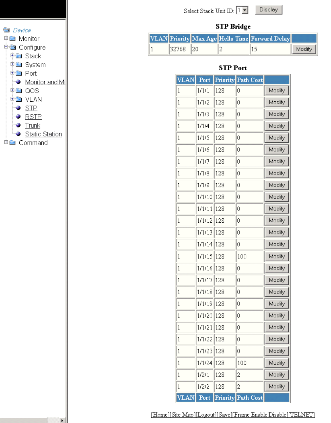Click Modify for port 1/1/5
The height and width of the screenshot is (423, 331).
coord(277,138)
